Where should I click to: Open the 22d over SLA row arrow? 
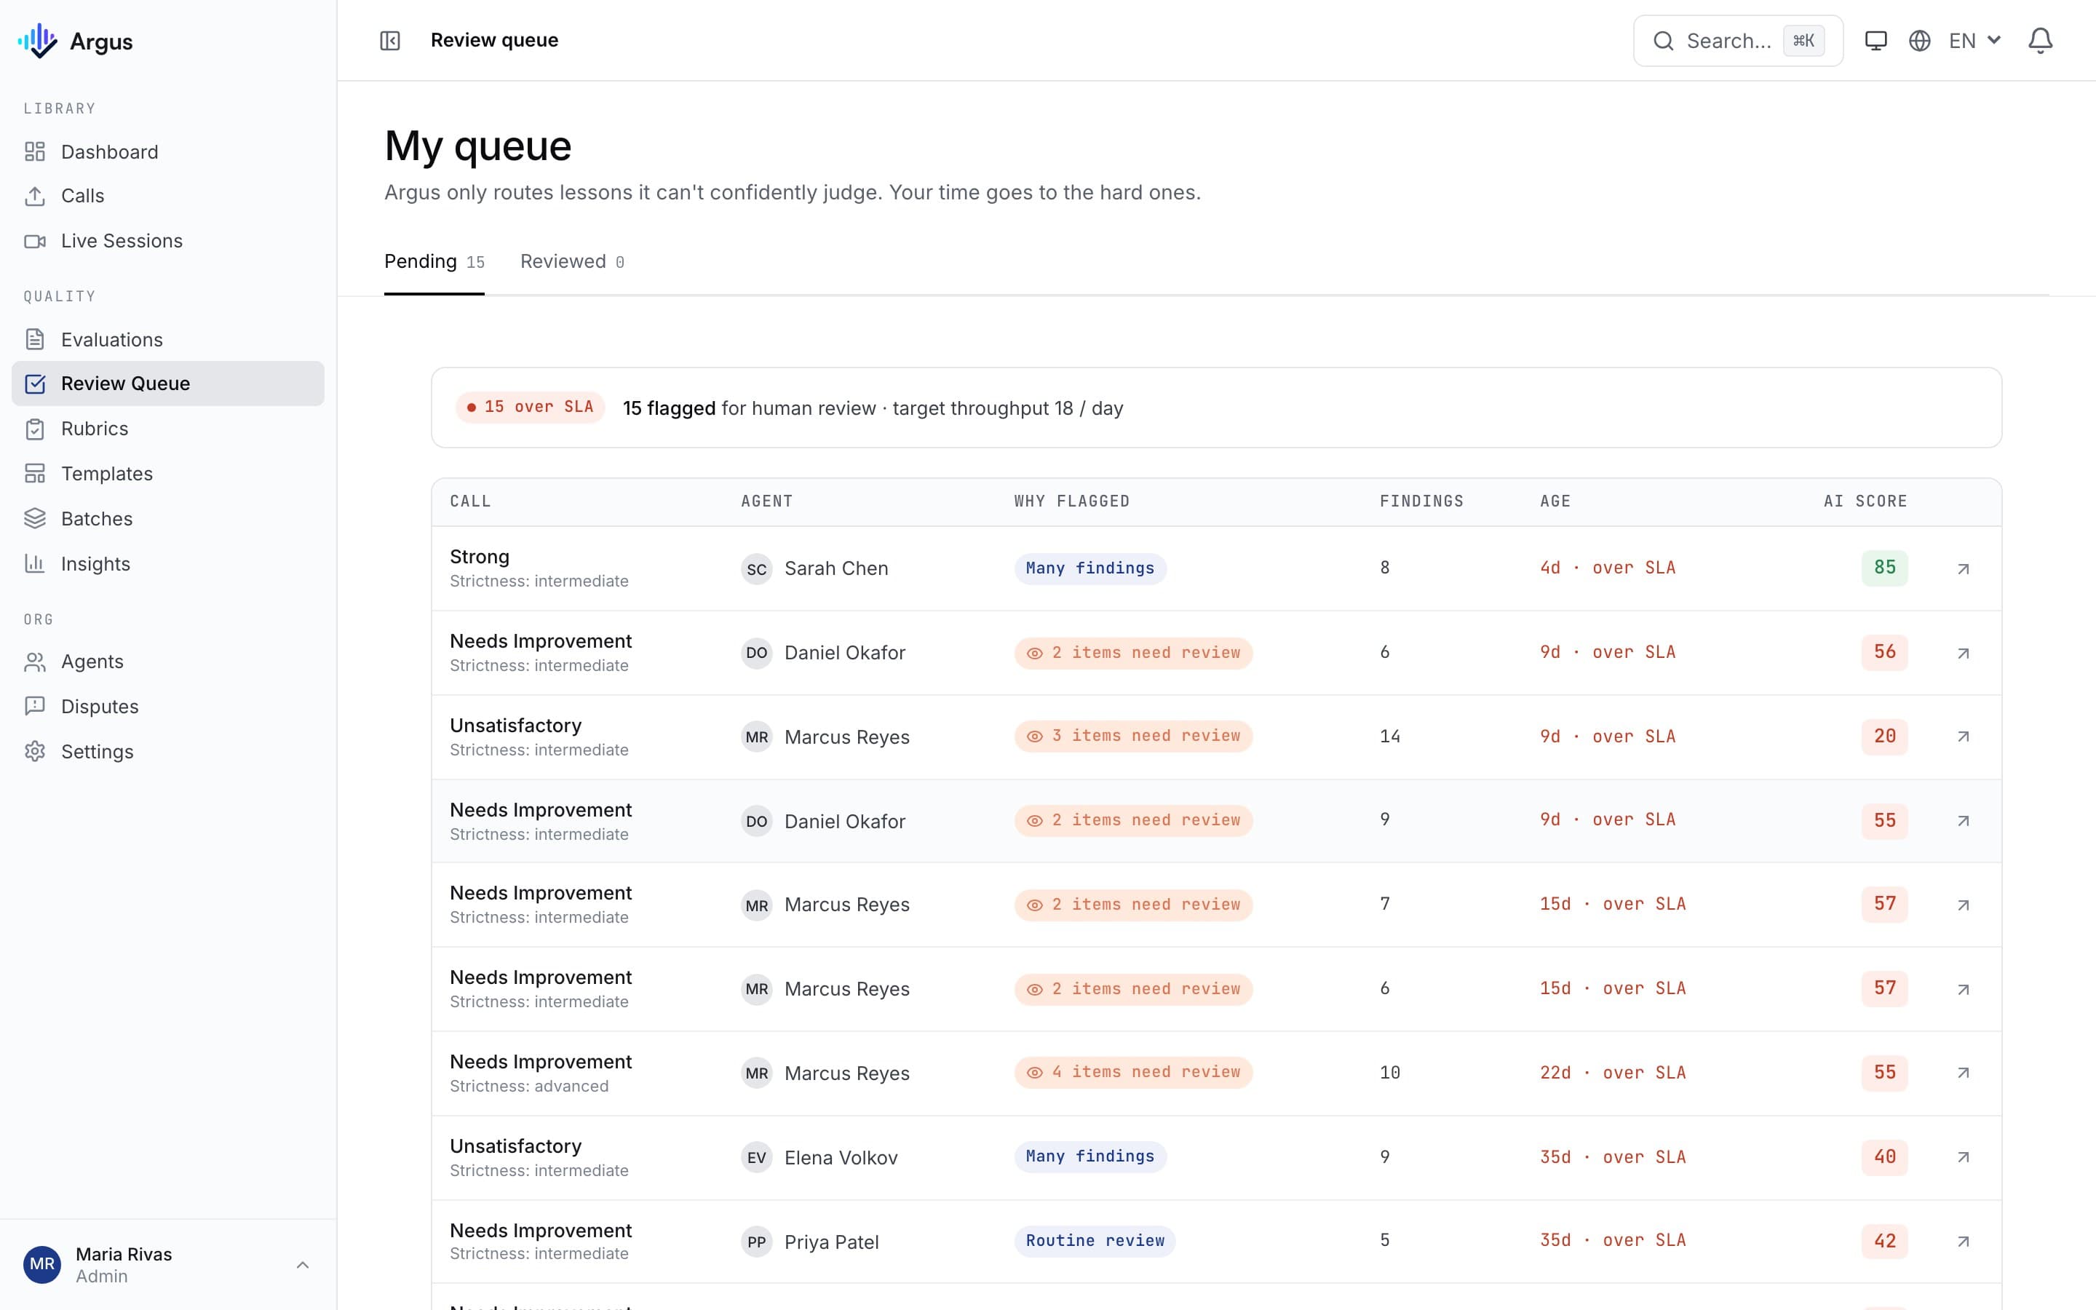(x=1964, y=1073)
